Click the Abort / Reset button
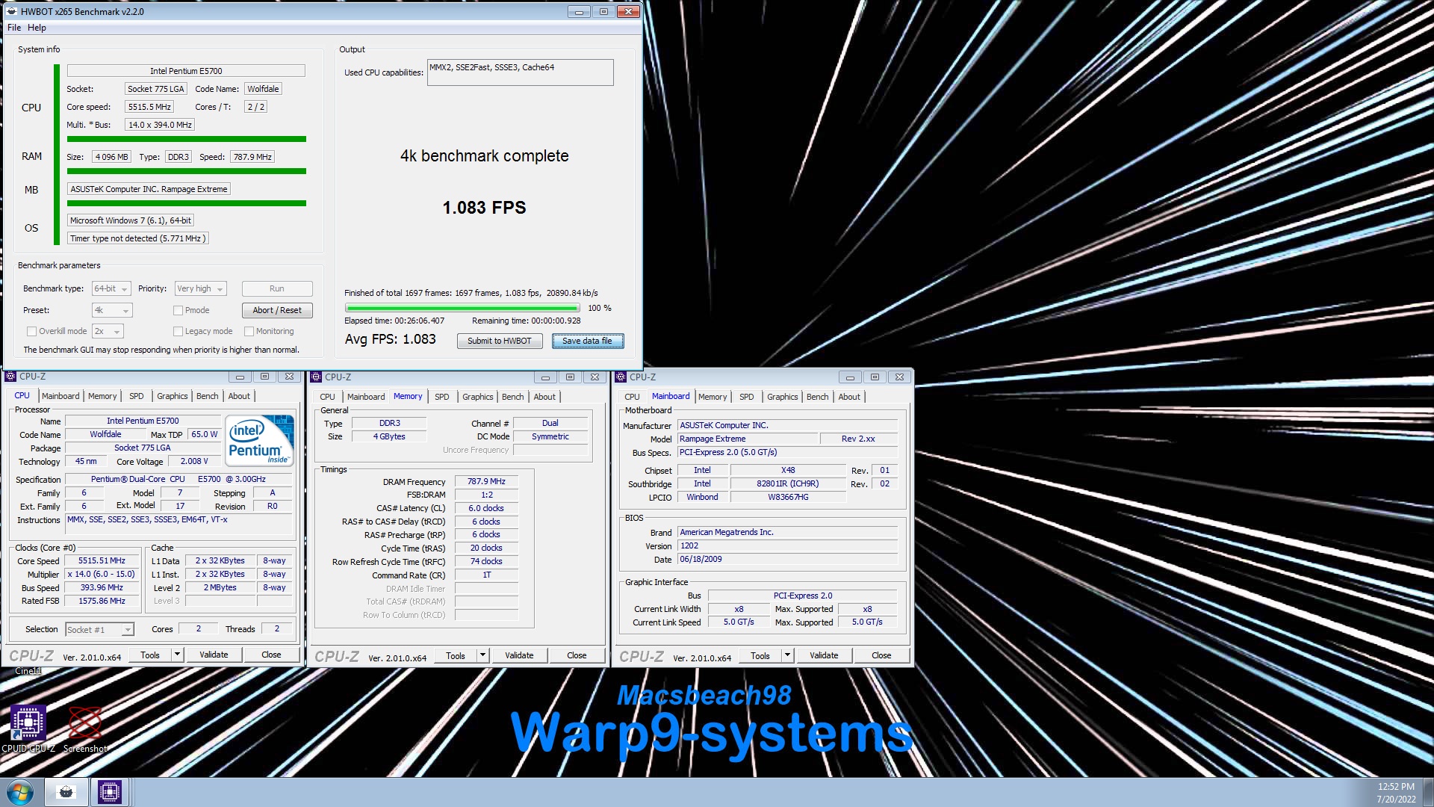The image size is (1434, 807). click(277, 310)
